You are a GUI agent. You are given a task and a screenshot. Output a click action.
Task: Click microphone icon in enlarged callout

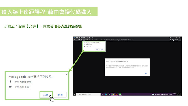point(10,82)
